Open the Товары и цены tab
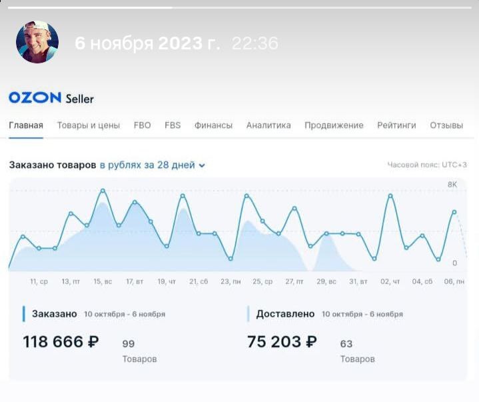This screenshot has height=402, width=479. [88, 125]
